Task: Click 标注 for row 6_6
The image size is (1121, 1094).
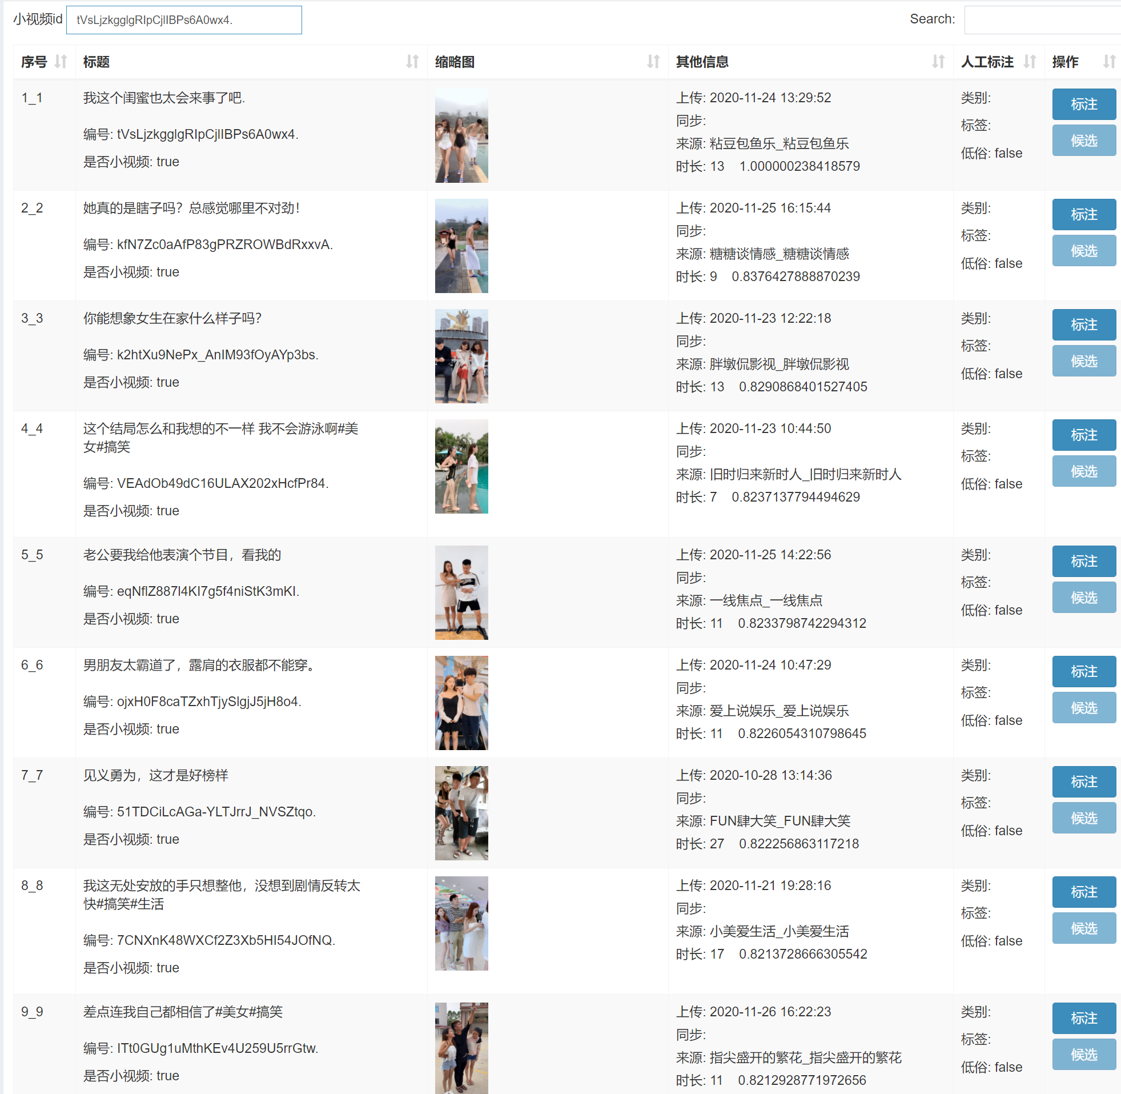Action: tap(1083, 671)
